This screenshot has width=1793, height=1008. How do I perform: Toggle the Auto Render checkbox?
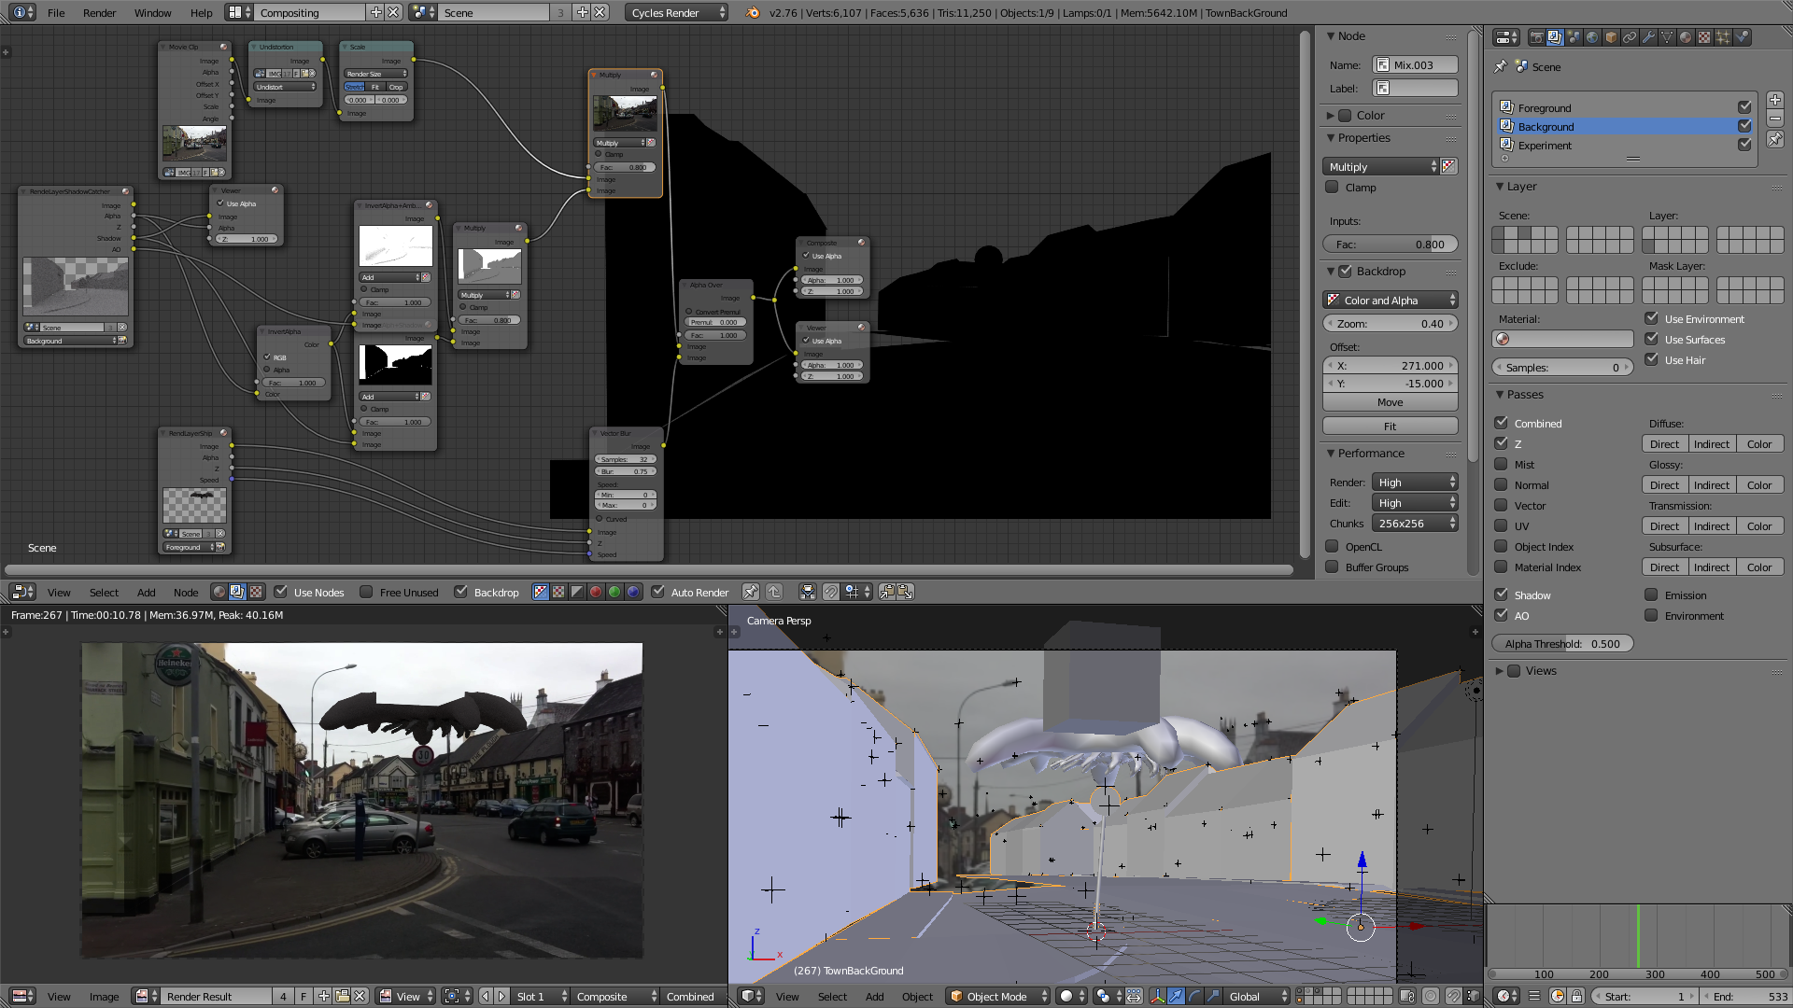tap(657, 592)
